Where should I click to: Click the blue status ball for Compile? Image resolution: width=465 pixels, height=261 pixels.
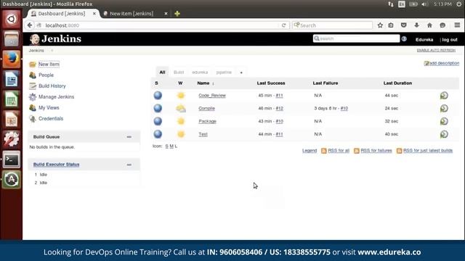[158, 108]
